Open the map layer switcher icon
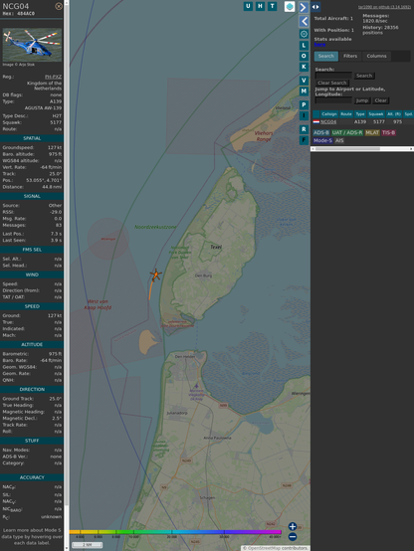Viewport: 414px width, 551px height. 290,6
